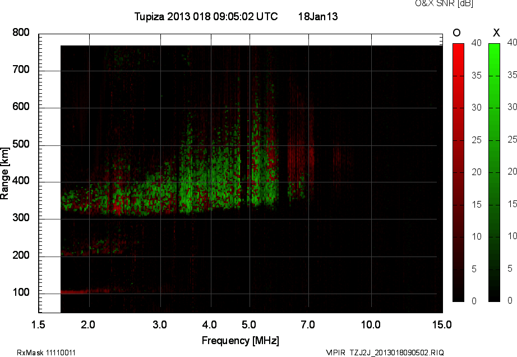Click the 'Frequency [MHz]' axis label
The image size is (517, 357).
click(241, 341)
